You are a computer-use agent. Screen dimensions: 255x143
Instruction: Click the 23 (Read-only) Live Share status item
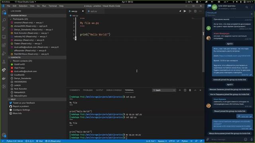[x=53, y=141]
